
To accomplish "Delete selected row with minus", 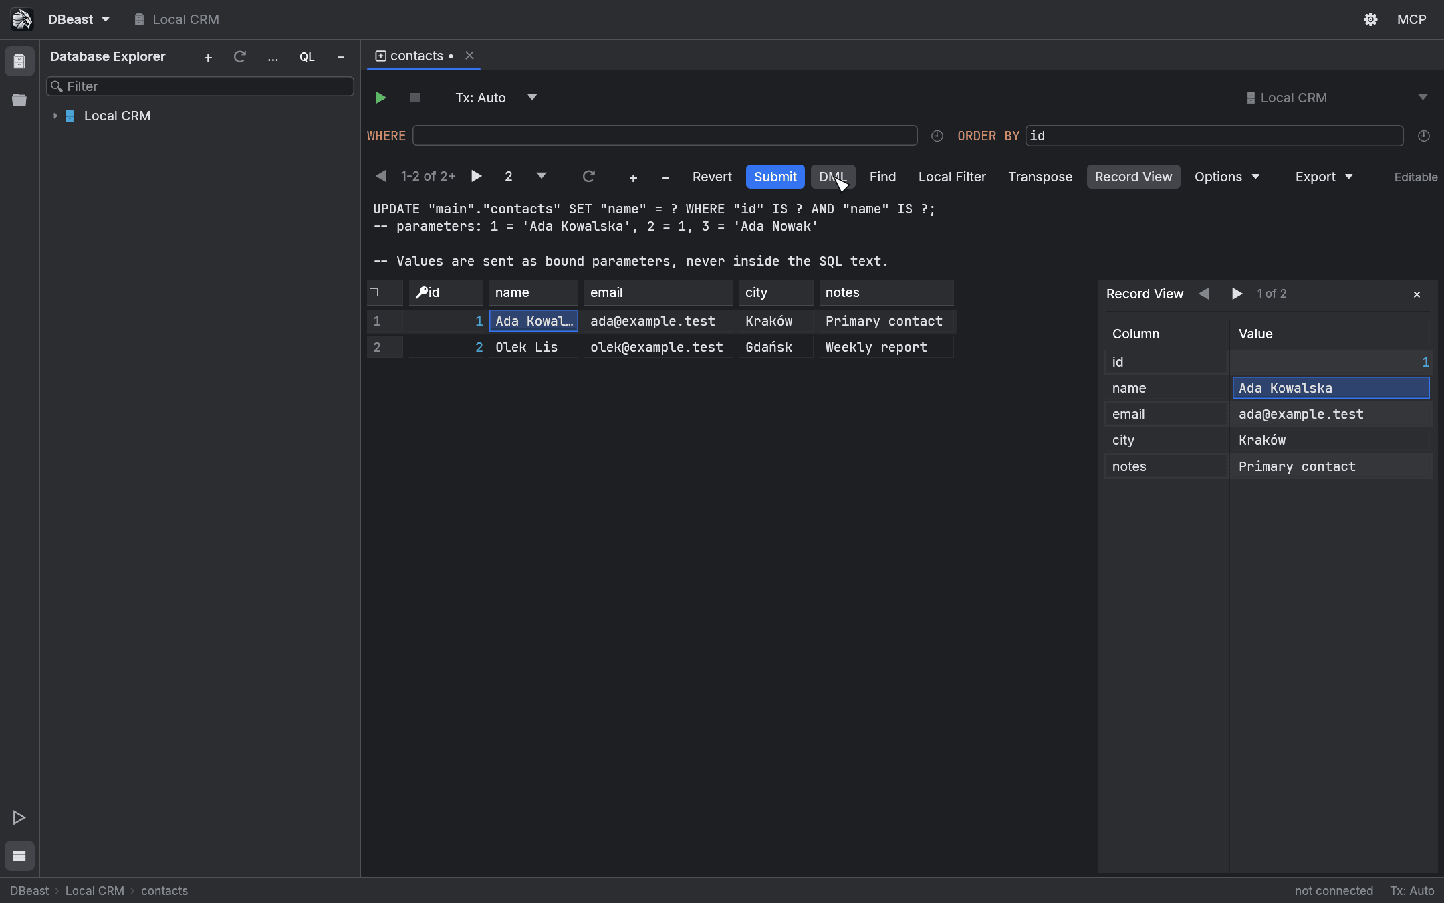I will 665,177.
